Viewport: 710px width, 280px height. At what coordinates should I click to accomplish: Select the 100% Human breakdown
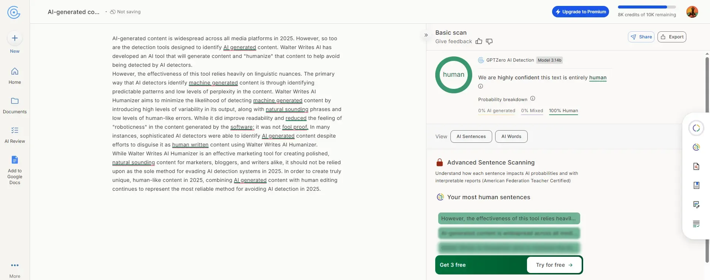pos(564,111)
